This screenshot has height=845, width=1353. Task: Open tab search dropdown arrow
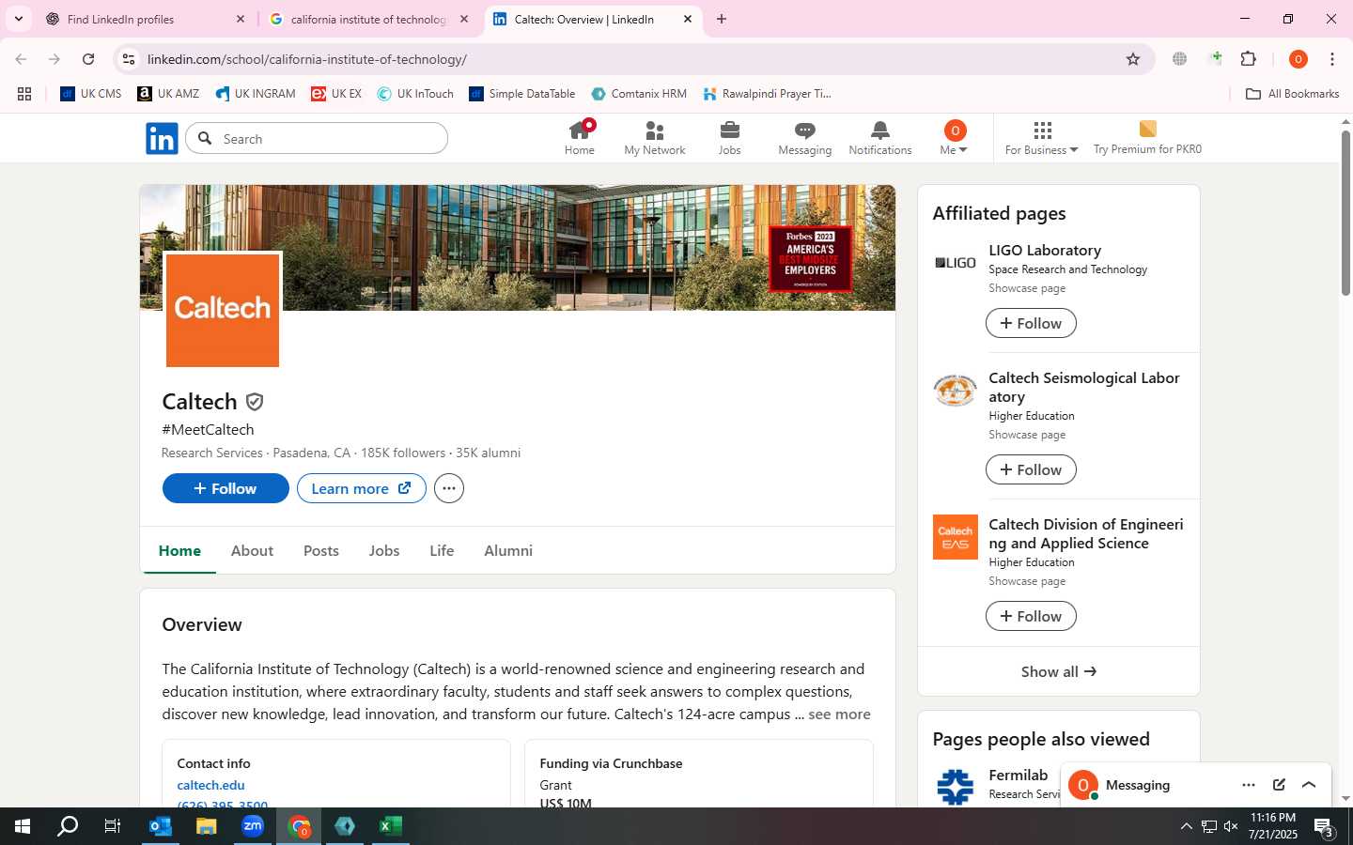[x=18, y=19]
